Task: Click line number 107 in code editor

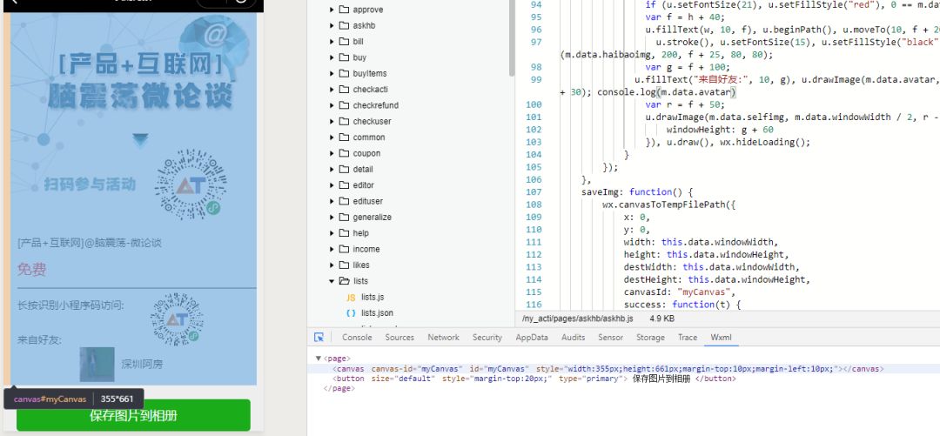Action: point(534,192)
